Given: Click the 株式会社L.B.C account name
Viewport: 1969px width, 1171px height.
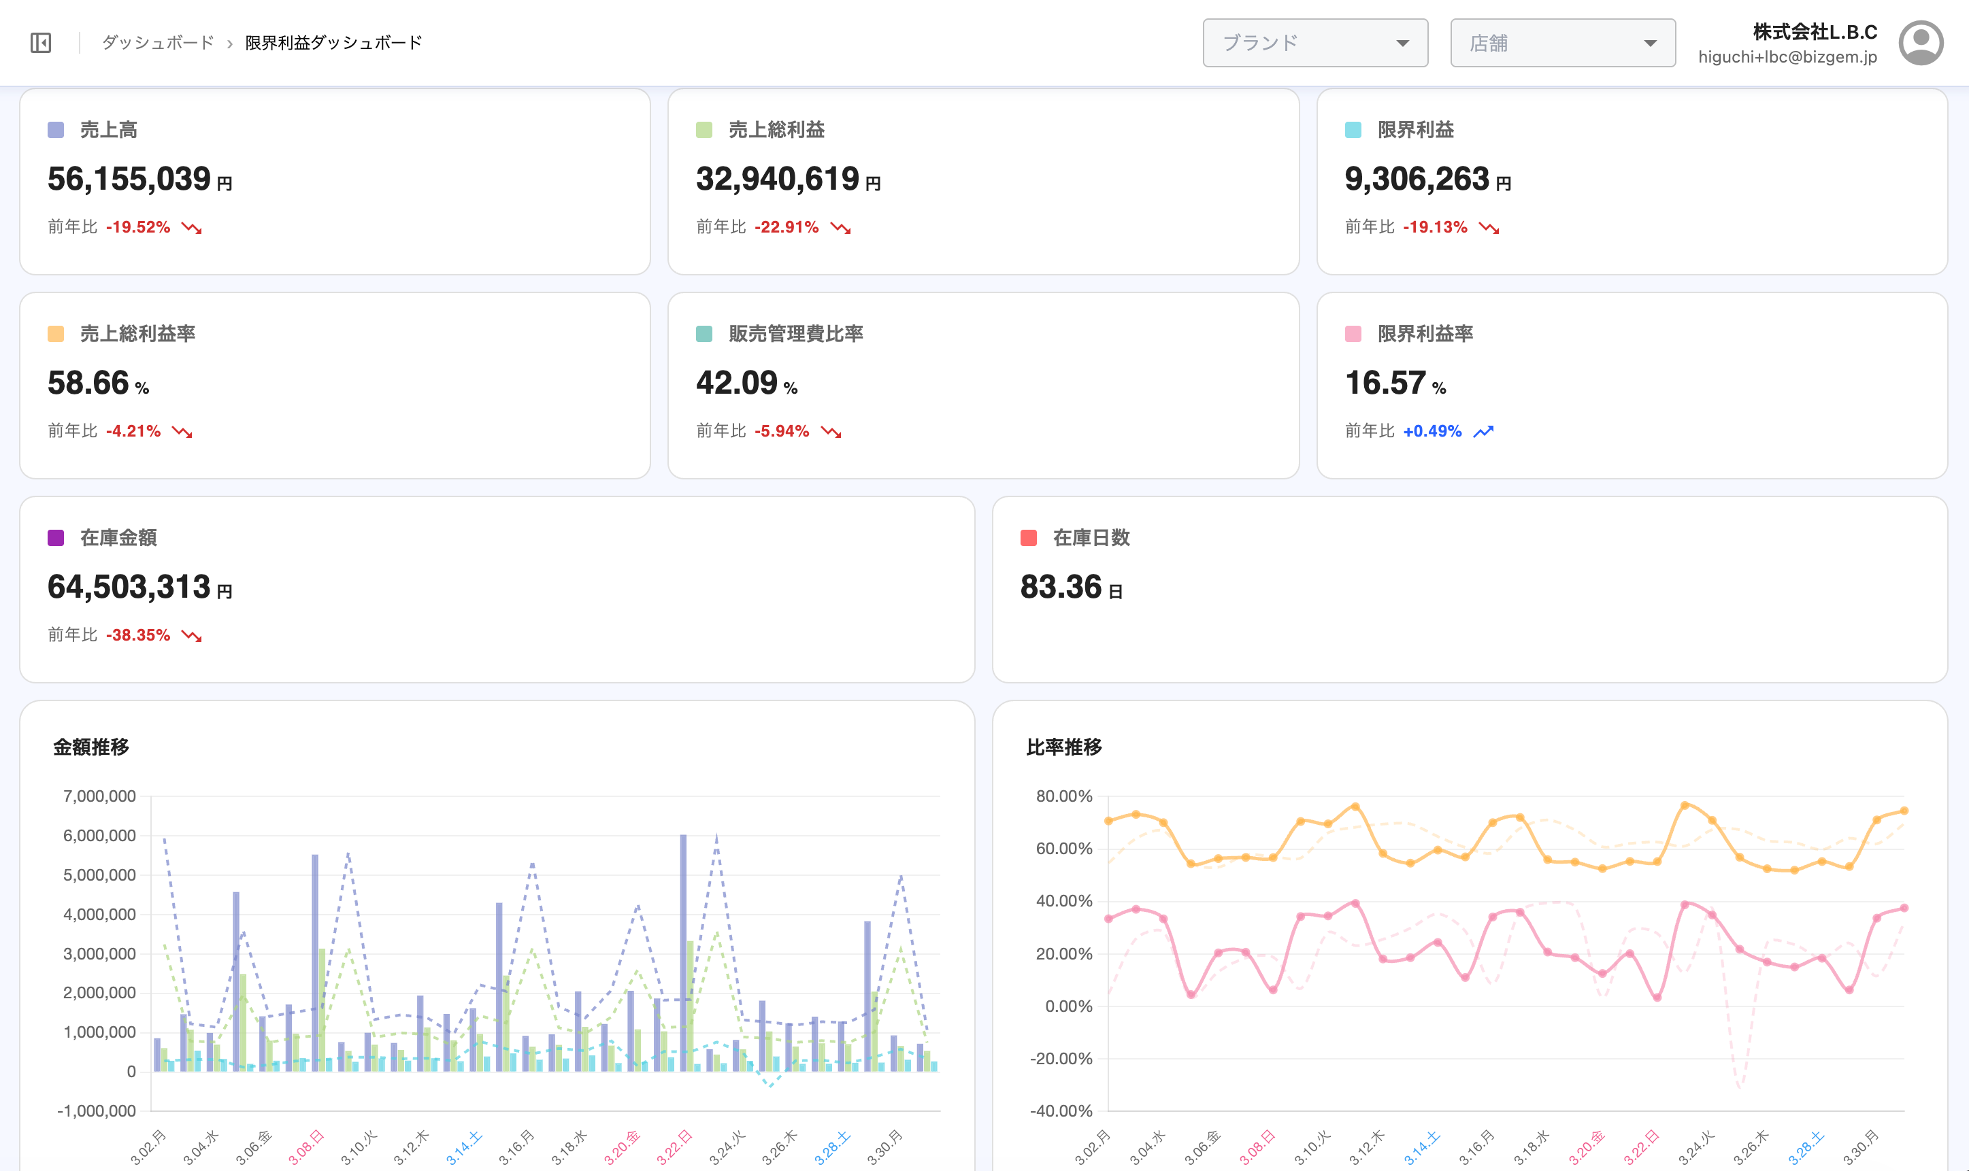Looking at the screenshot, I should pos(1815,31).
